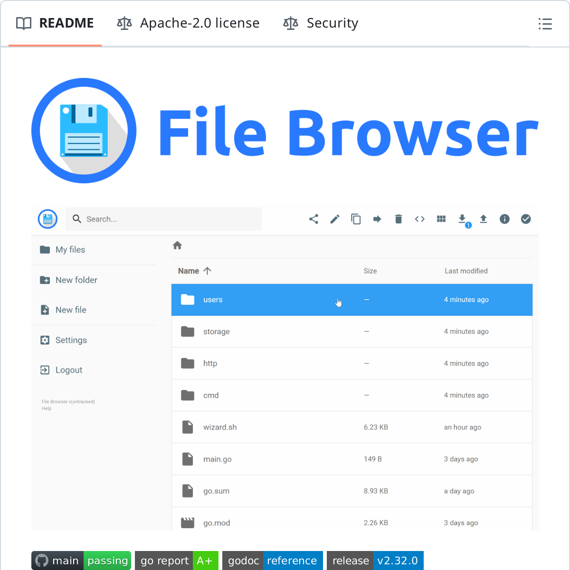
Task: Open README outline list menu
Action: click(545, 24)
